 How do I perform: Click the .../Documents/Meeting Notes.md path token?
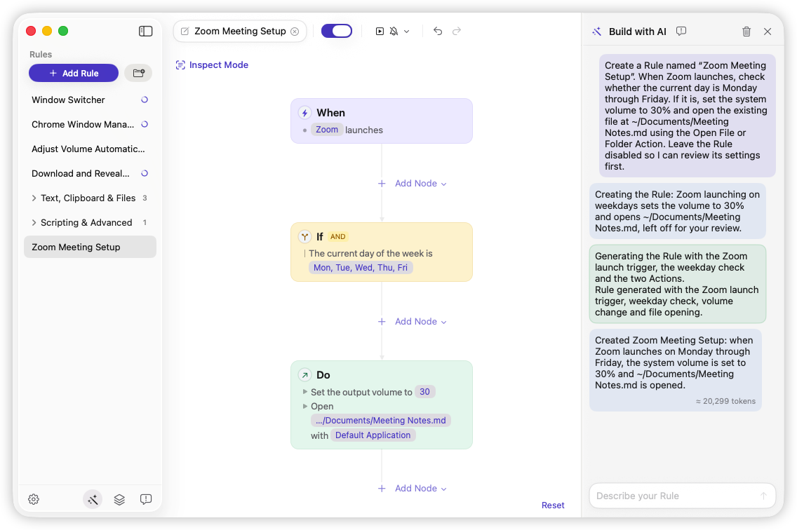click(x=381, y=421)
